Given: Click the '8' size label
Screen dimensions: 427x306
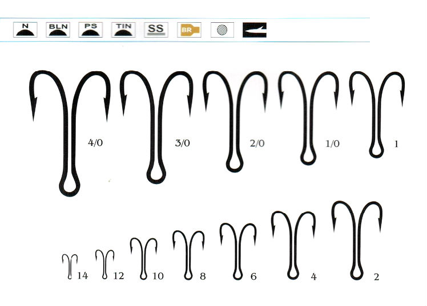Looking at the screenshot, I should [203, 276].
